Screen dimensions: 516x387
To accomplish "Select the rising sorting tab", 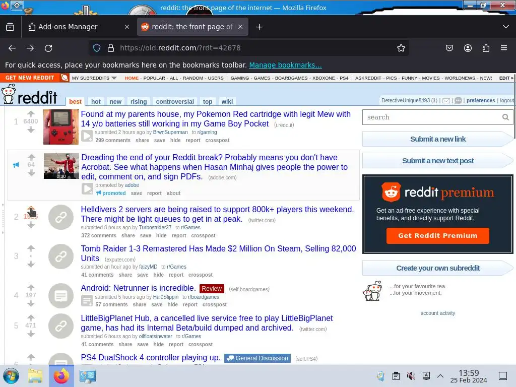I will [139, 102].
